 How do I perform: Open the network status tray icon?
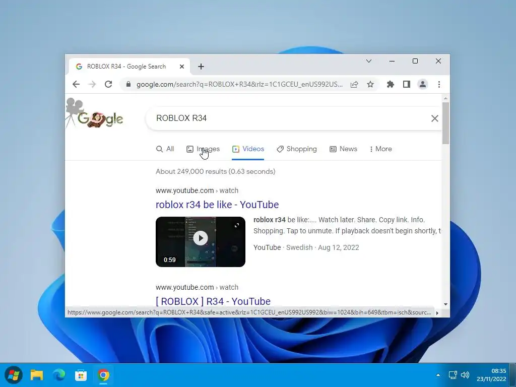[453, 375]
